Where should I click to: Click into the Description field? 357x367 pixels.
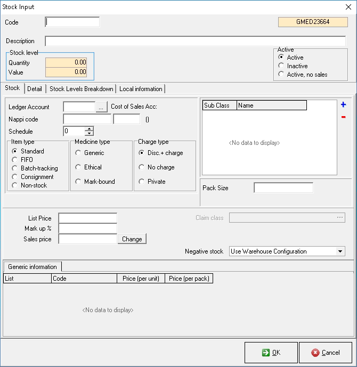click(195, 41)
